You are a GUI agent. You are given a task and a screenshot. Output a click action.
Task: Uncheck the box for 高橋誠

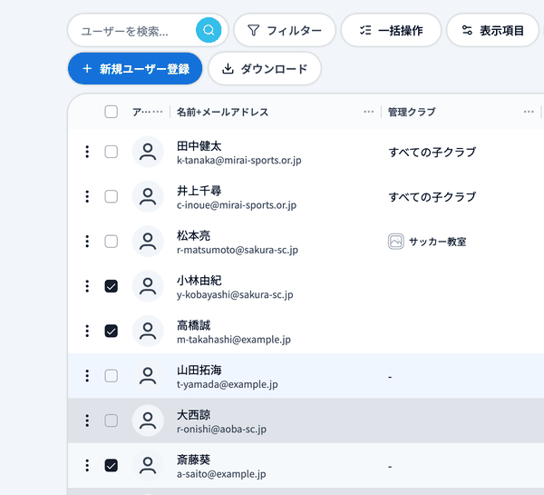[111, 331]
